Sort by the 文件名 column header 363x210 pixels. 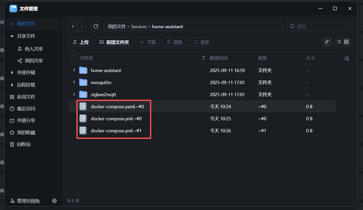click(x=87, y=58)
